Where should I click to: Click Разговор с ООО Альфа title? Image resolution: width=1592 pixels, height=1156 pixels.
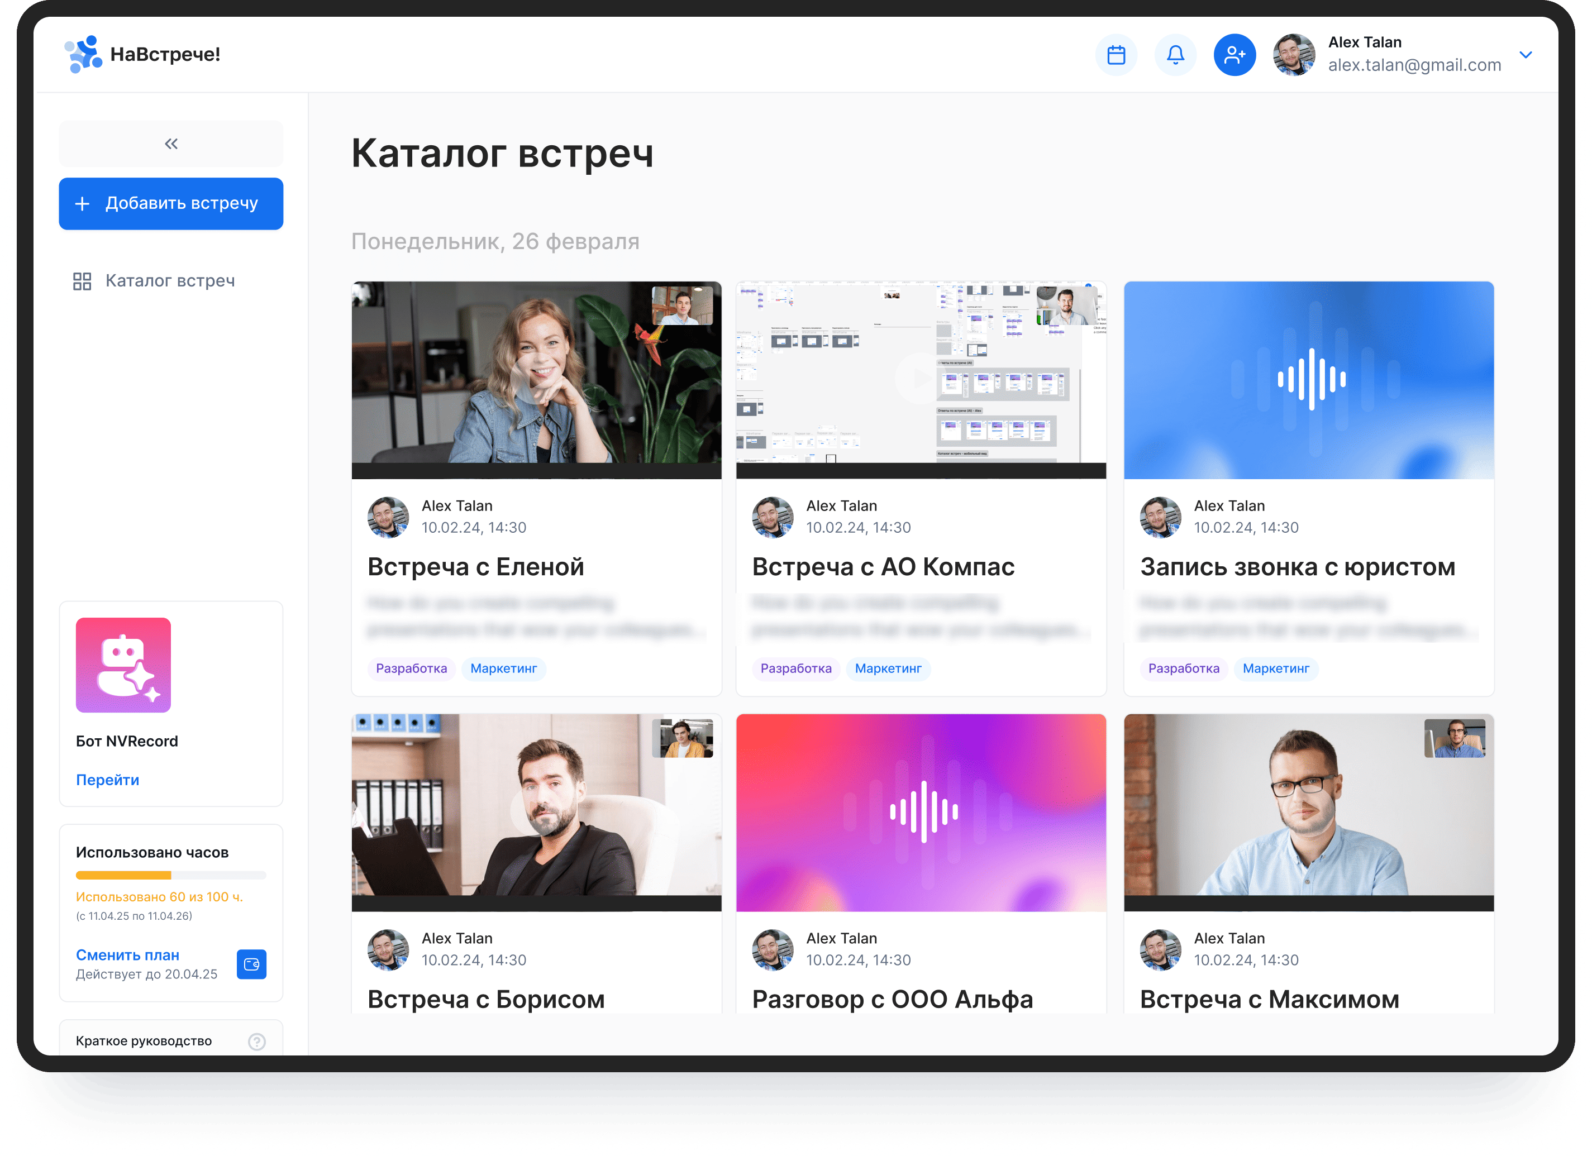pyautogui.click(x=892, y=999)
